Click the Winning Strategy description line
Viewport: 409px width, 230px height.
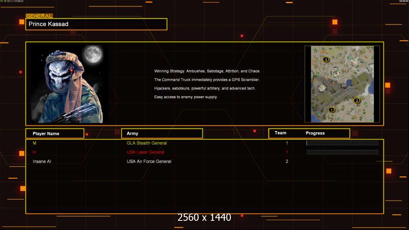click(x=206, y=71)
